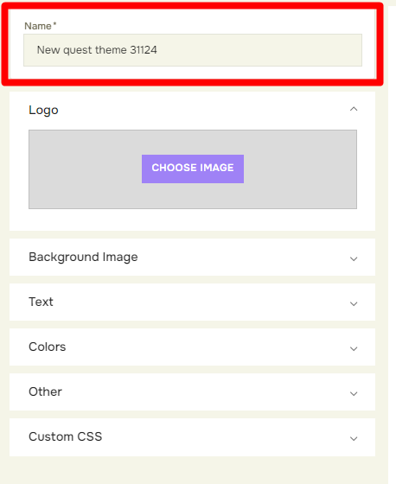Collapse the Logo section using its up chevron
The width and height of the screenshot is (396, 484).
click(354, 109)
